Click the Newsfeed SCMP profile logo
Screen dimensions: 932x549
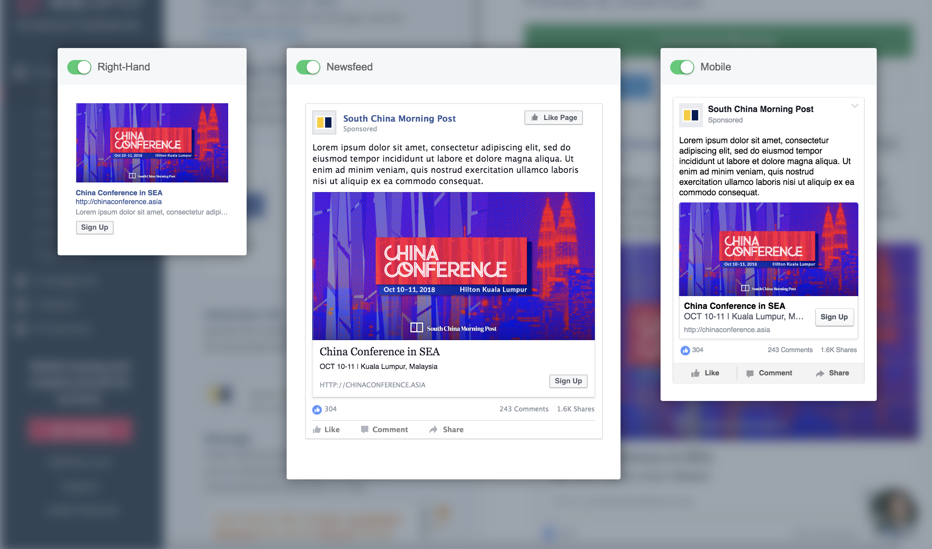coord(324,122)
